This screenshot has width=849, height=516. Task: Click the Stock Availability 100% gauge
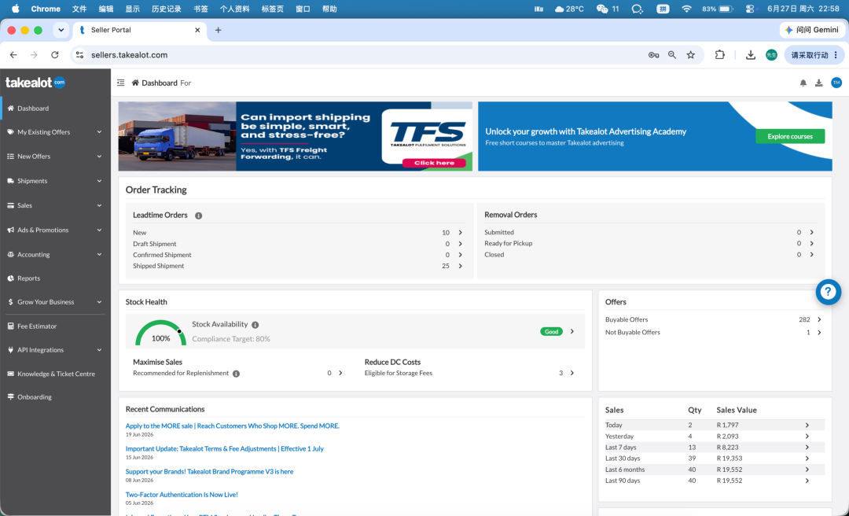pos(161,333)
